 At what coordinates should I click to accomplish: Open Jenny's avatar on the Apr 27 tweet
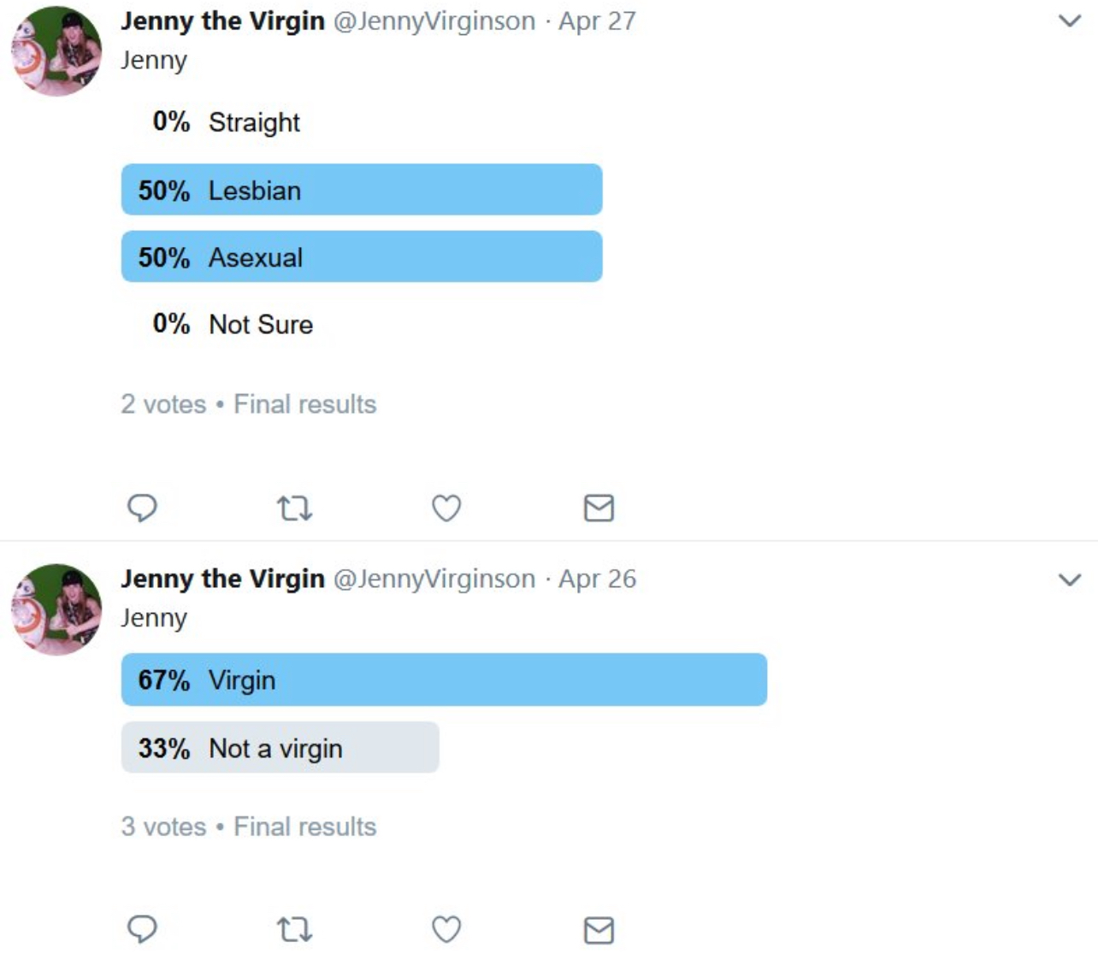56,51
